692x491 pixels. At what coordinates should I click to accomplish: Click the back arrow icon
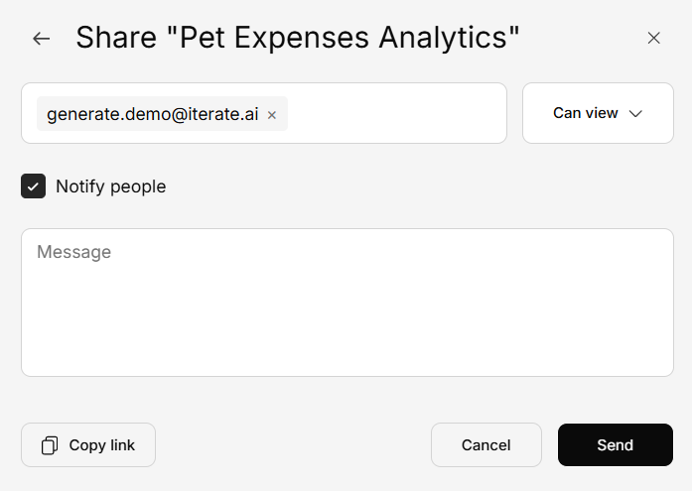(x=41, y=39)
